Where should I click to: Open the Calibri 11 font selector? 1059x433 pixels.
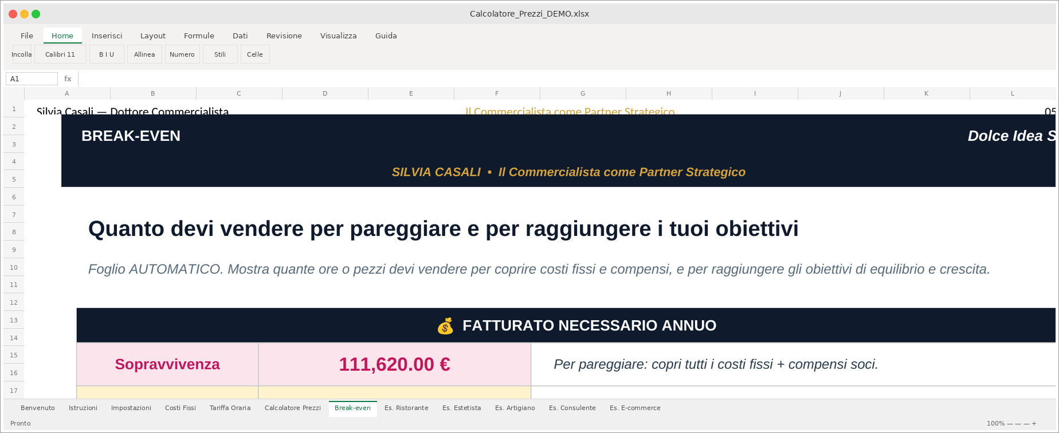click(x=60, y=54)
